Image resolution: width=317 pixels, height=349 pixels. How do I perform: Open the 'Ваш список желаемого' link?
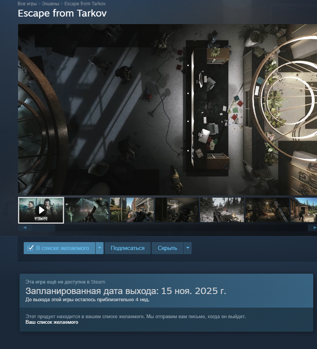coord(52,322)
